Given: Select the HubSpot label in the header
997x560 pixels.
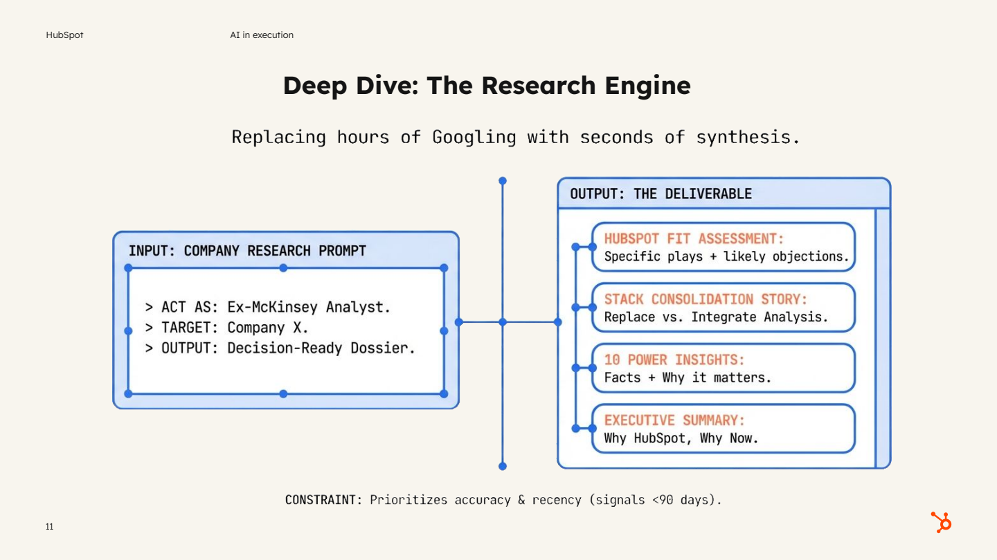Looking at the screenshot, I should pos(64,35).
